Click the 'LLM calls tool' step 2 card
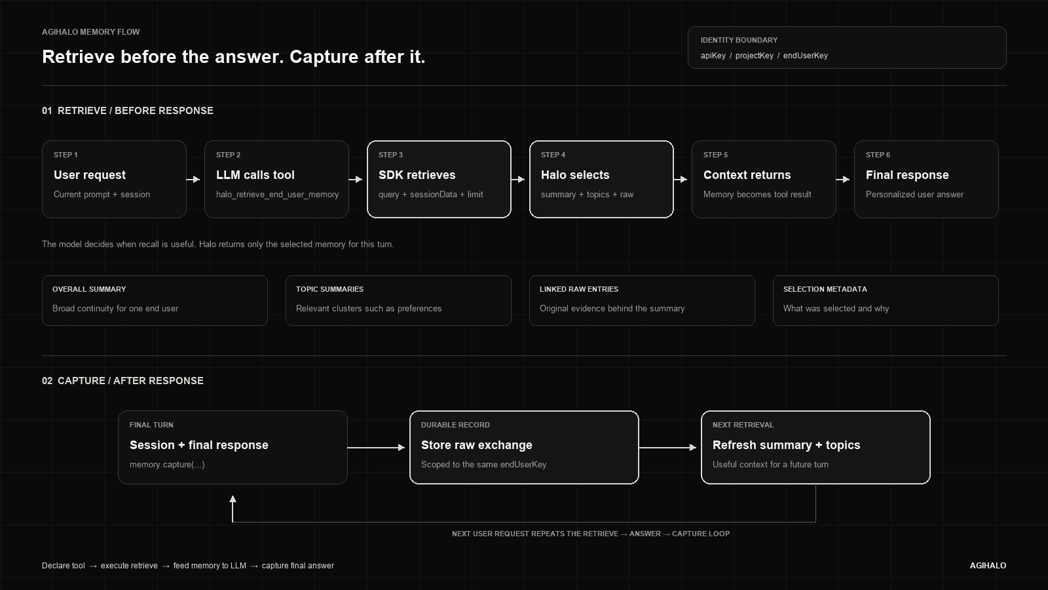 tap(276, 179)
